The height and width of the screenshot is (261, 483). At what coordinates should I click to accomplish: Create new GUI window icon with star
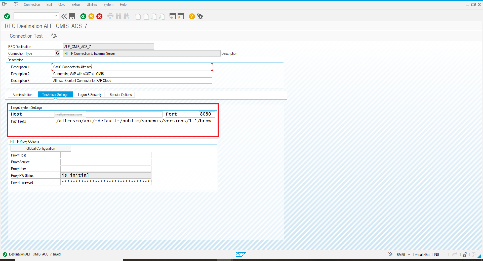click(x=172, y=16)
